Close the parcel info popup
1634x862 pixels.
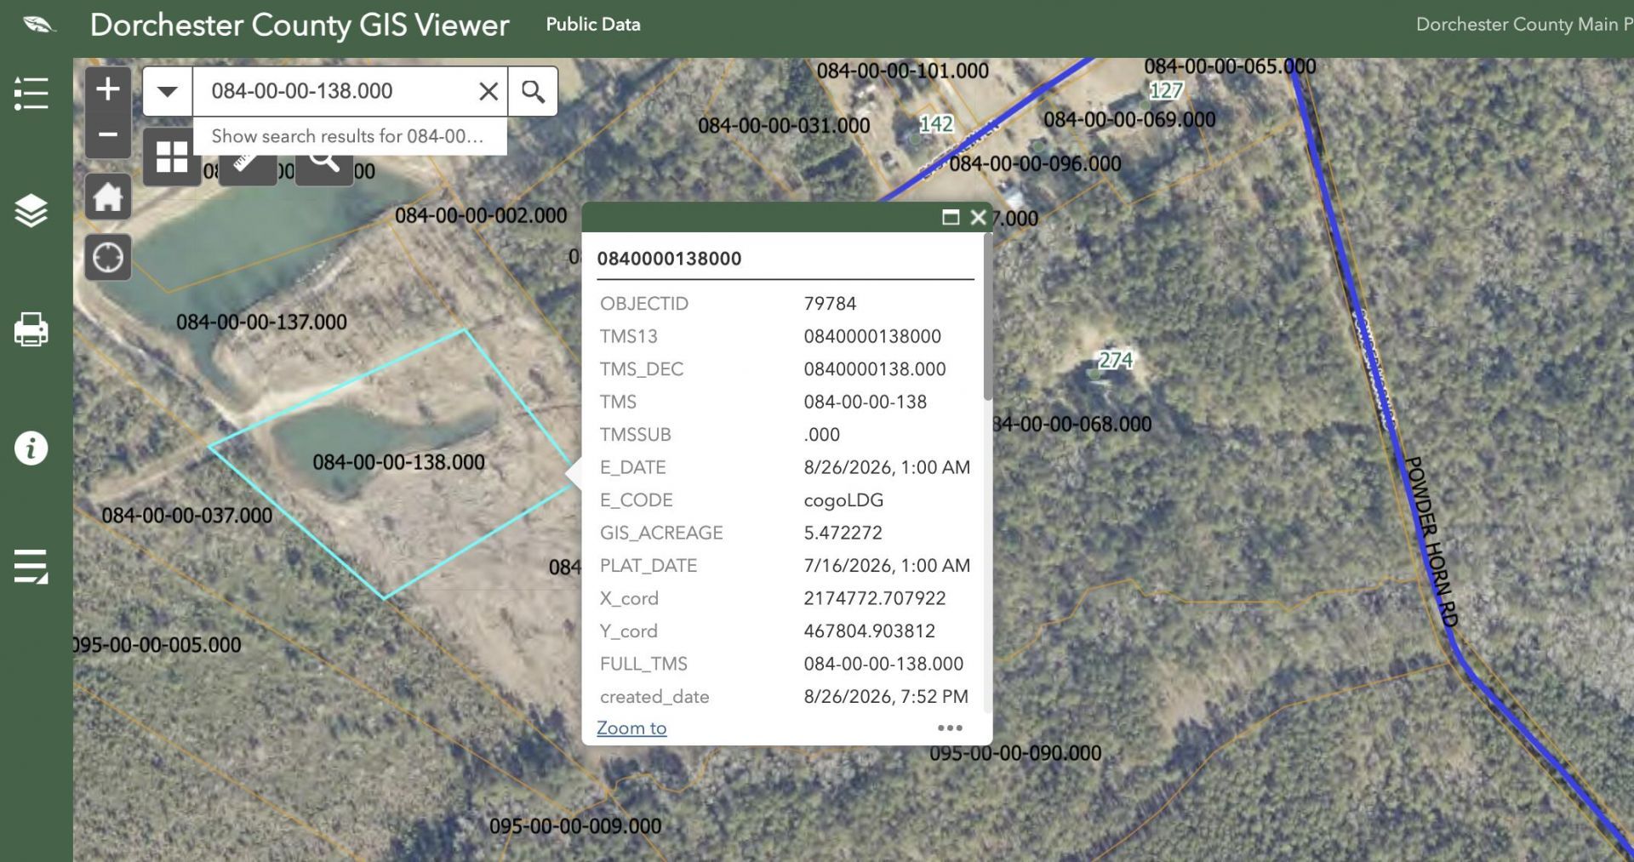pos(979,218)
